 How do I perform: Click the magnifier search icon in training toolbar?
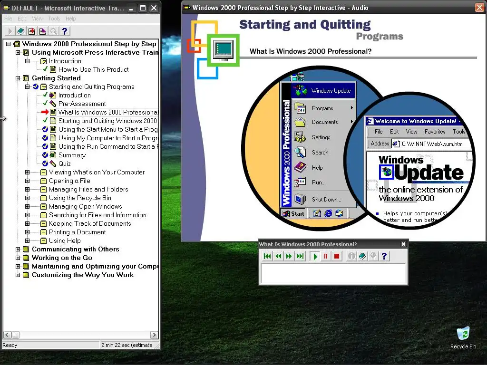pos(53,31)
